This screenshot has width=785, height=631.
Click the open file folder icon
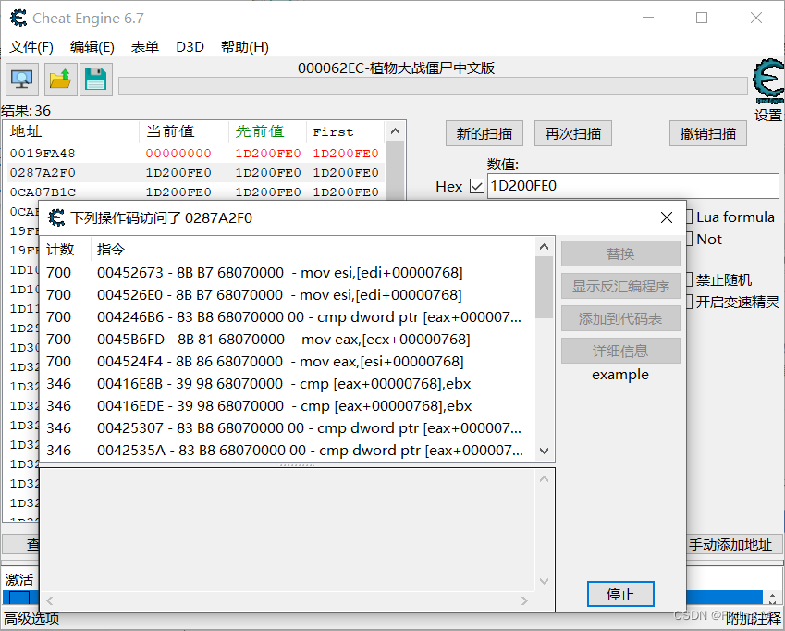61,80
